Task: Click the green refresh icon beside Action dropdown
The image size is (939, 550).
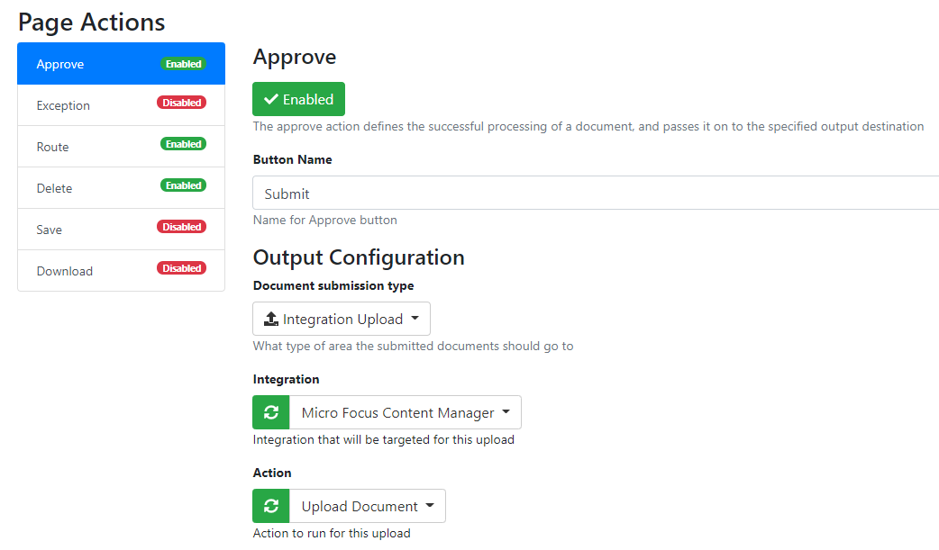Action: 270,506
